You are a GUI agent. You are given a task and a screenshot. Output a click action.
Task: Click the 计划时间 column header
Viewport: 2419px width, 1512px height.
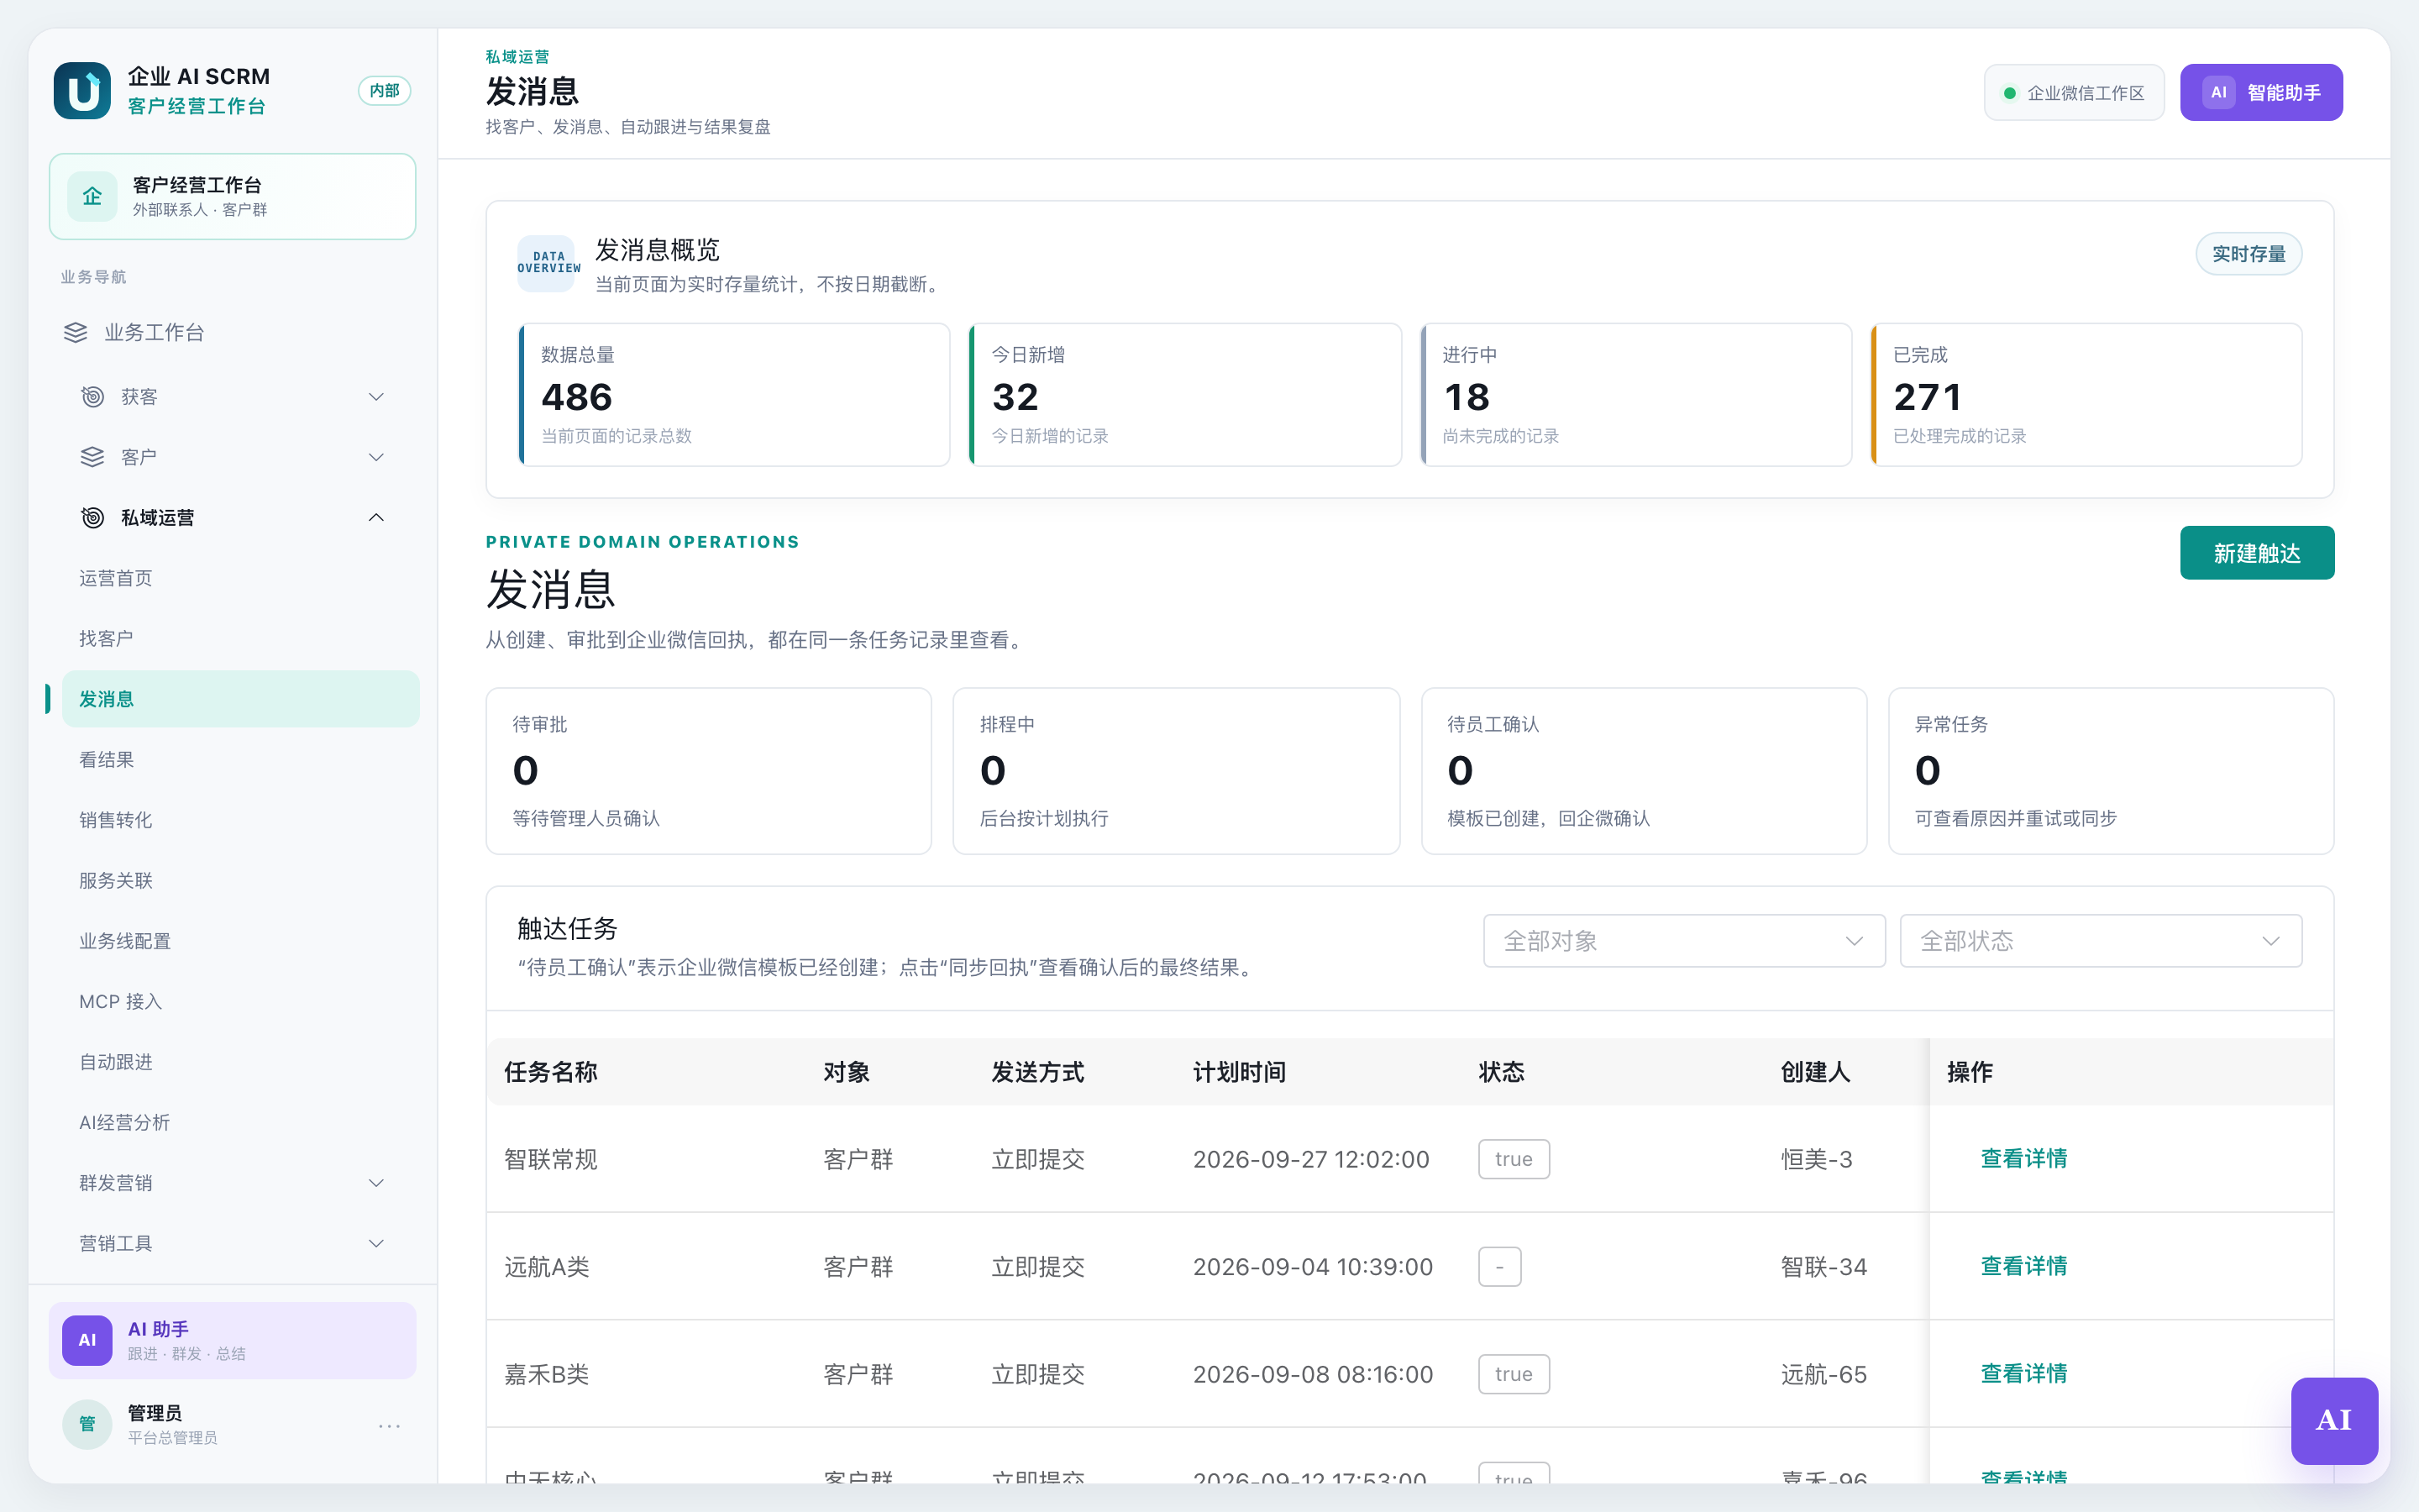pyautogui.click(x=1240, y=1072)
